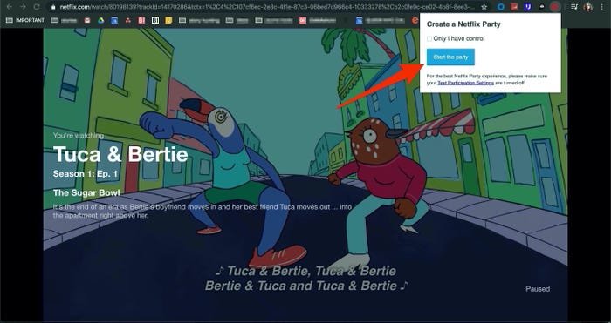611x323 pixels.
Task: Open the Test Participation Settings link
Action: tap(465, 83)
